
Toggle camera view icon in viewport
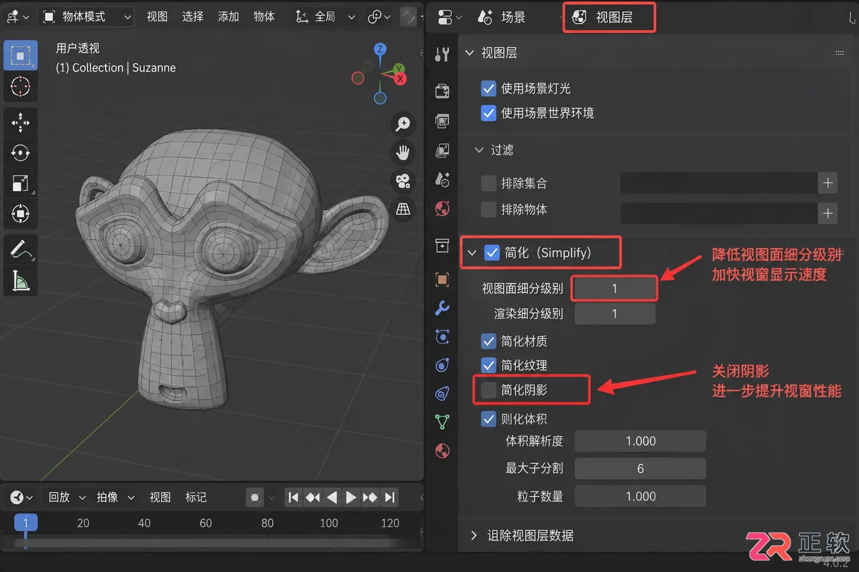[403, 181]
